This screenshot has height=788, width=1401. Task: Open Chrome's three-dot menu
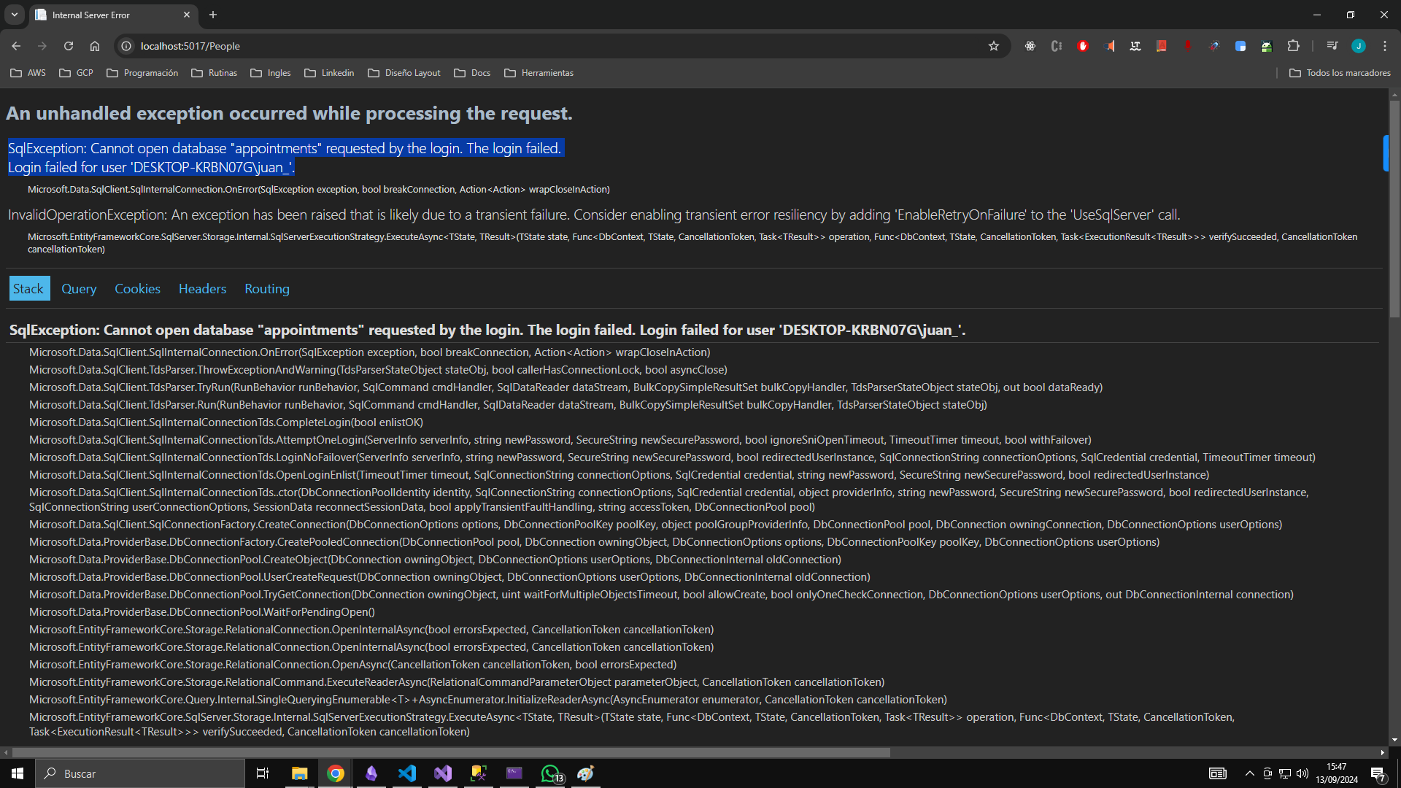(1384, 45)
